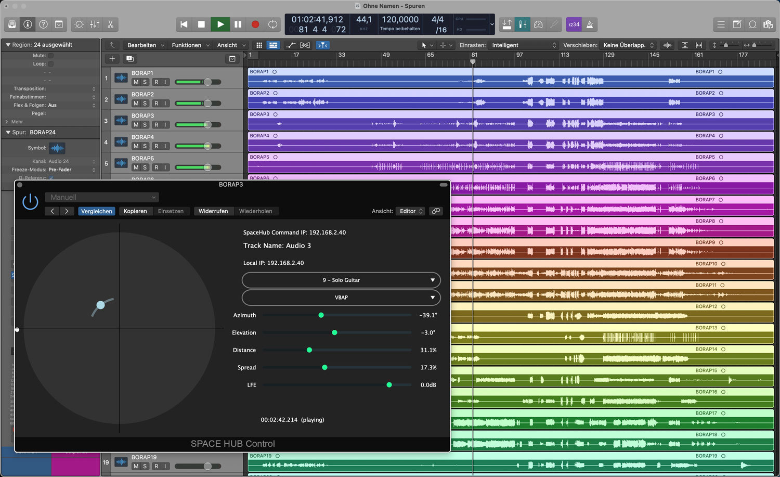Screen dimensions: 780x477
Task: Record-enable track BORAP3
Action: point(156,125)
